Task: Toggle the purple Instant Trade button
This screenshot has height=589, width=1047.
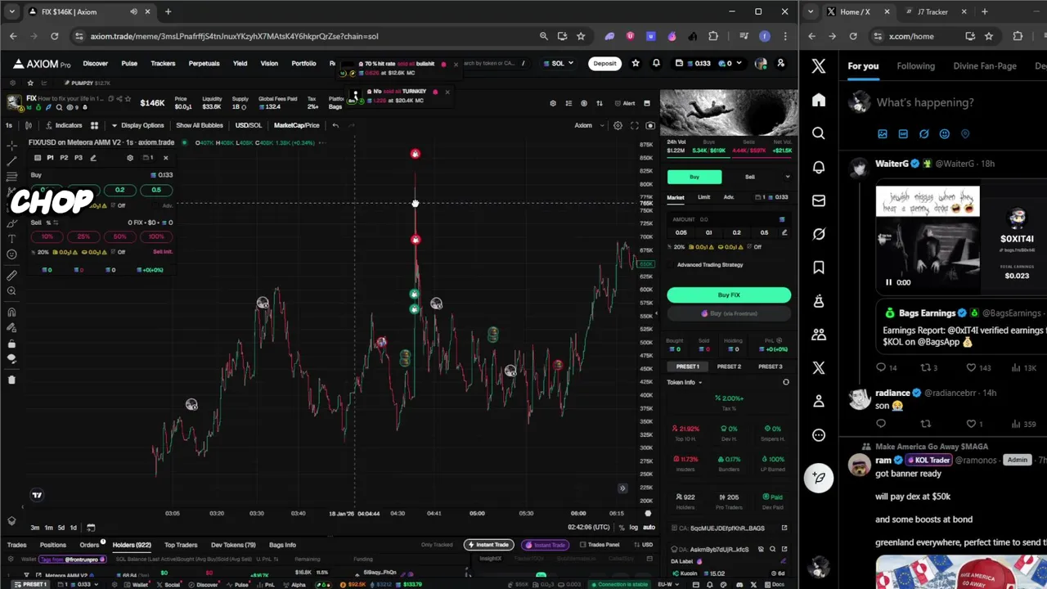Action: tap(545, 545)
